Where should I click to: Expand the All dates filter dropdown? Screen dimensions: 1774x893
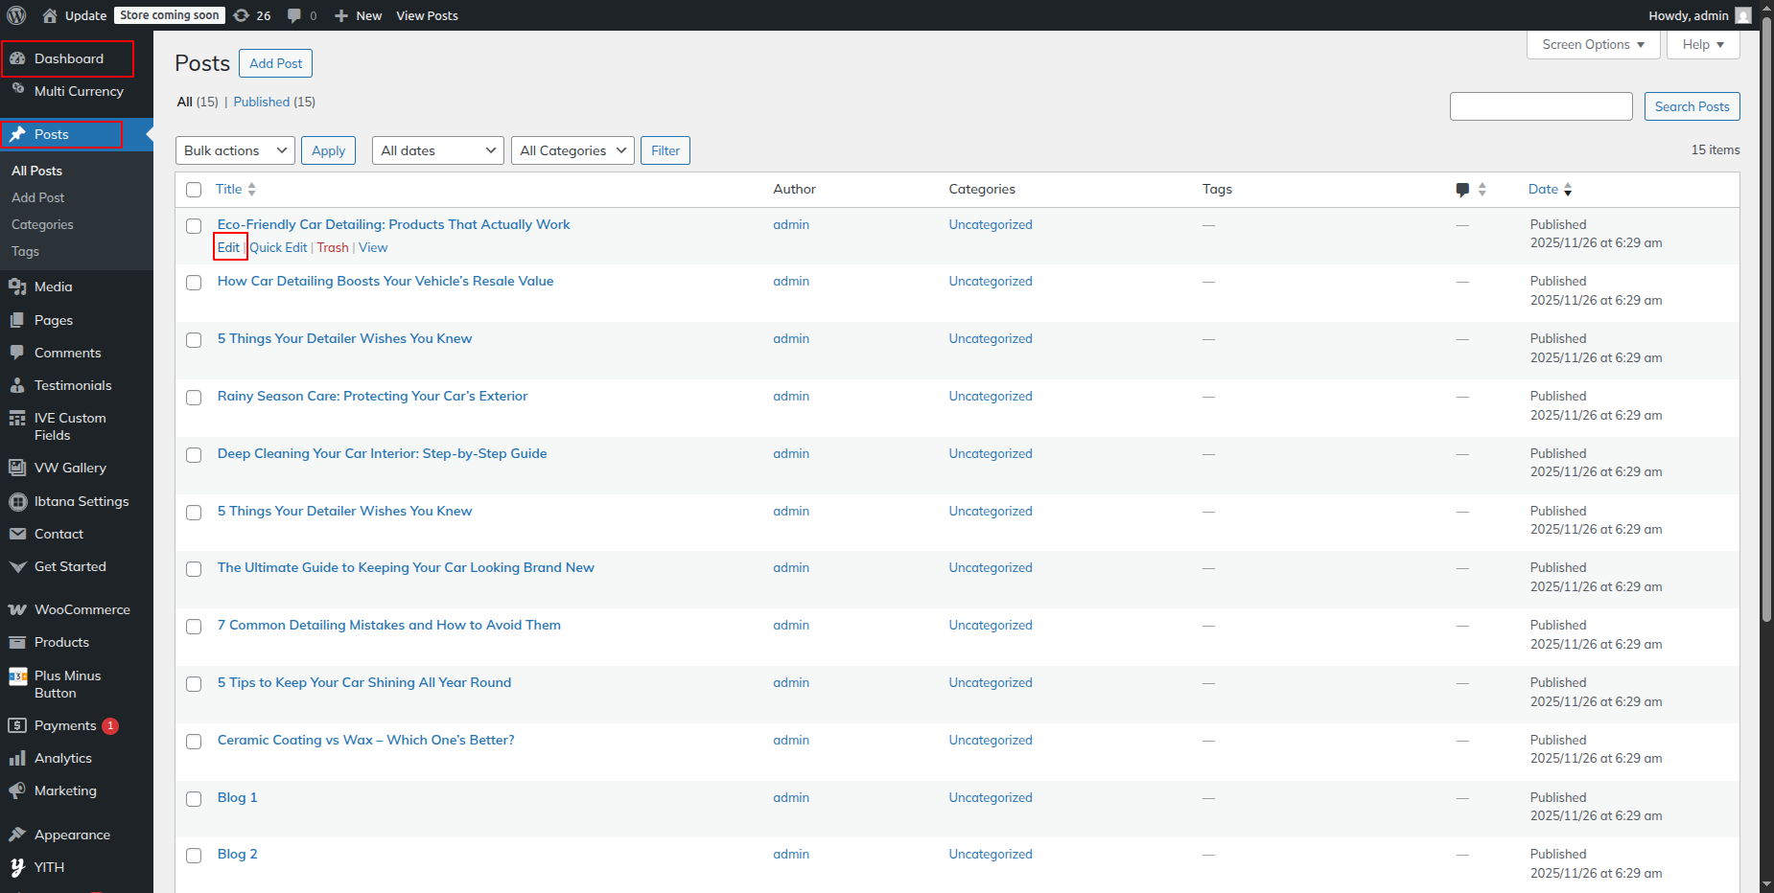click(x=437, y=150)
